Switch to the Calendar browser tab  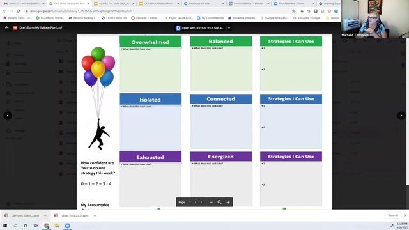point(249,4)
